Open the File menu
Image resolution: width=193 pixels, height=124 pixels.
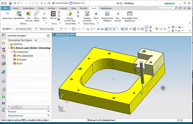[5, 8]
